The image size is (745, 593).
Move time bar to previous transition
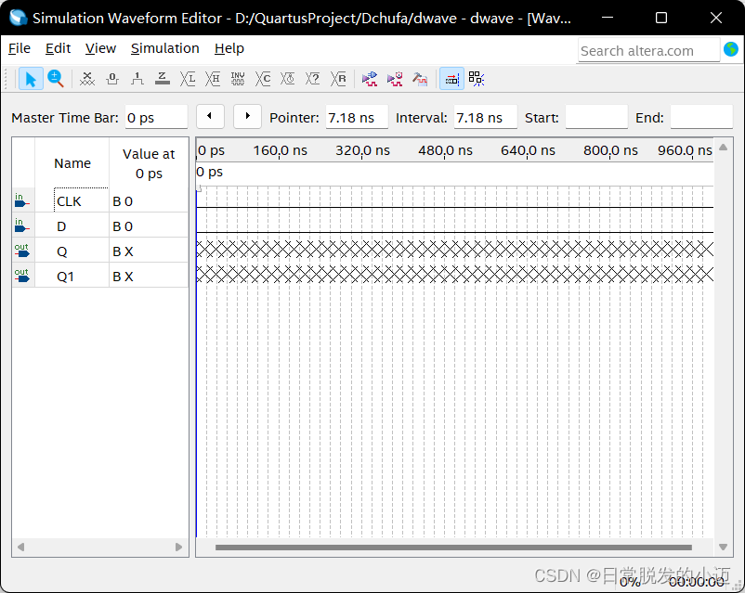[210, 116]
